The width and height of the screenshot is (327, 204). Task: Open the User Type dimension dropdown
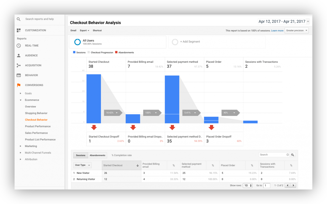click(x=82, y=165)
